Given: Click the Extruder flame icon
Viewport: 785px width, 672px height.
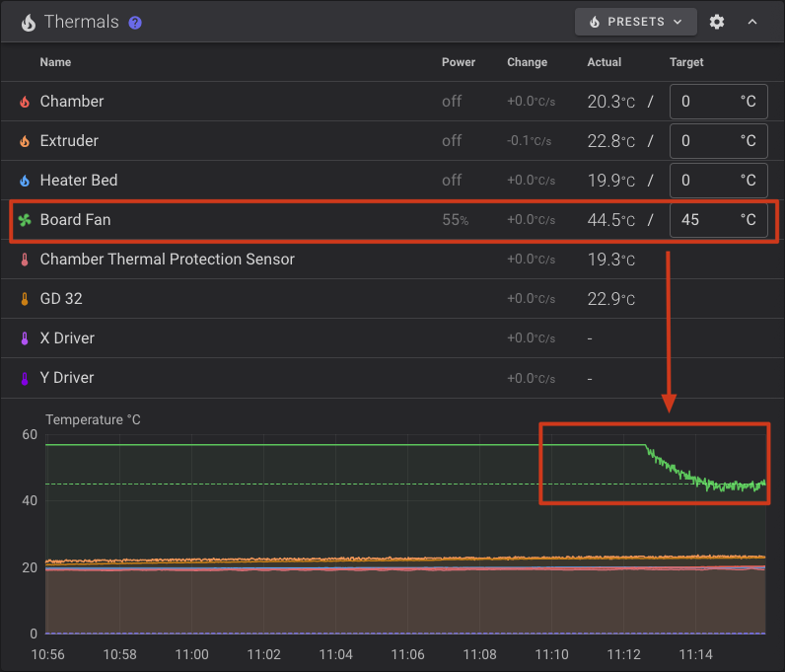Looking at the screenshot, I should pos(25,141).
